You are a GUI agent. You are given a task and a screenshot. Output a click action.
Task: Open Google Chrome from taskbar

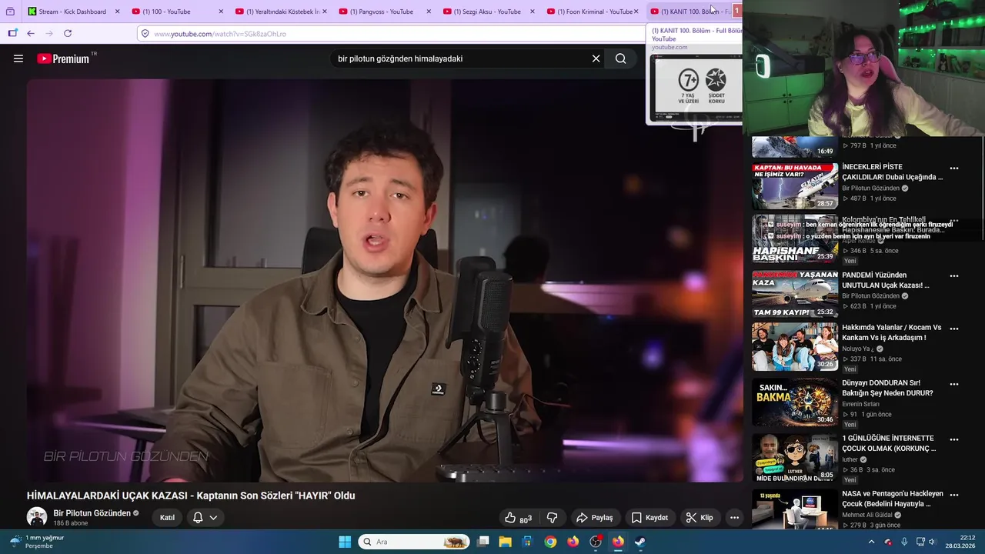[x=550, y=542]
